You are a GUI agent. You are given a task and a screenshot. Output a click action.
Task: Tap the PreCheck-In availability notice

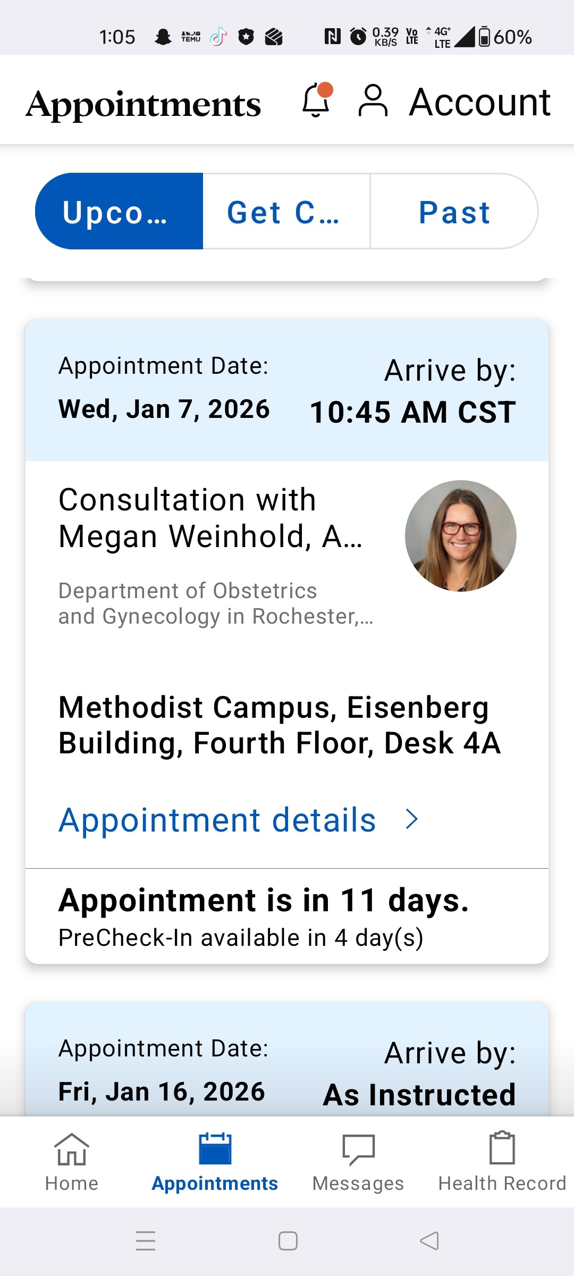[240, 938]
